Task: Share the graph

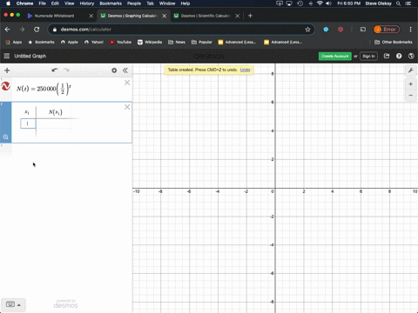Action: [x=387, y=56]
